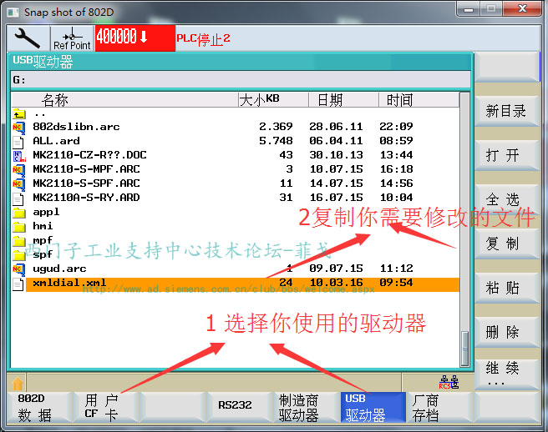The height and width of the screenshot is (432, 548).
Task: Select the 制造商驱动器 softkey
Action: 306,407
